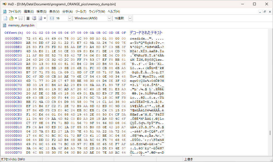Minimize the inner document window
The width and height of the screenshot is (273, 162).
[260, 12]
